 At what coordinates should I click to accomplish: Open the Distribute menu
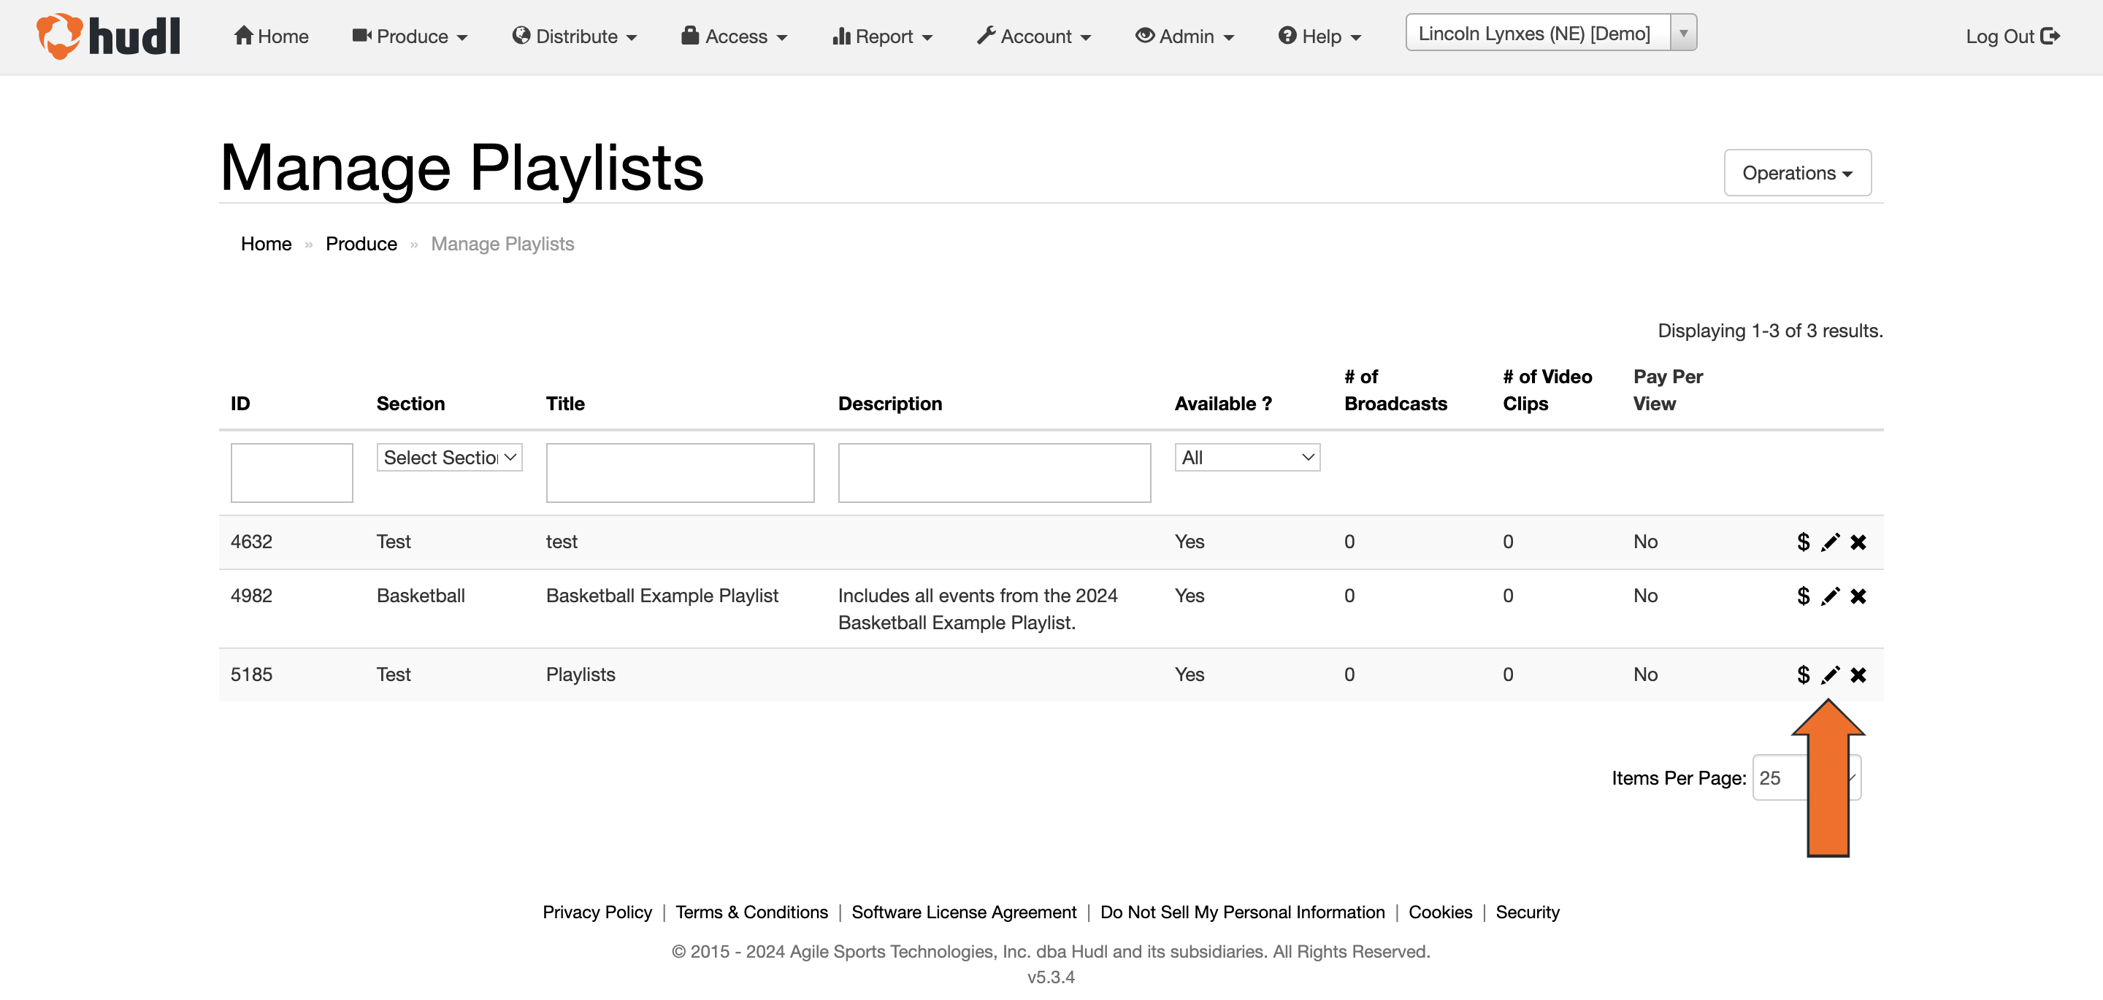pyautogui.click(x=574, y=36)
